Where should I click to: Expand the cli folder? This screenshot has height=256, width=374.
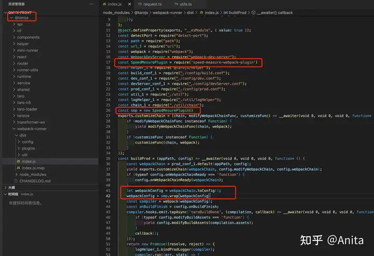[x=14, y=31]
